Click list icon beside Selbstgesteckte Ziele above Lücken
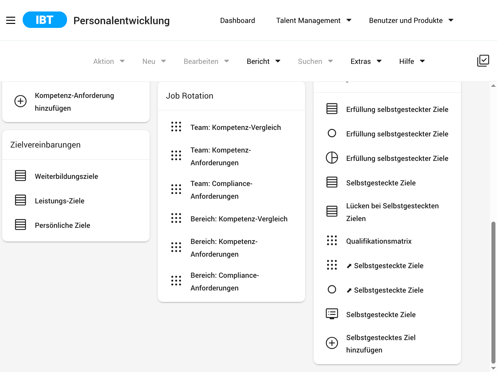497x372 pixels. [x=332, y=182]
